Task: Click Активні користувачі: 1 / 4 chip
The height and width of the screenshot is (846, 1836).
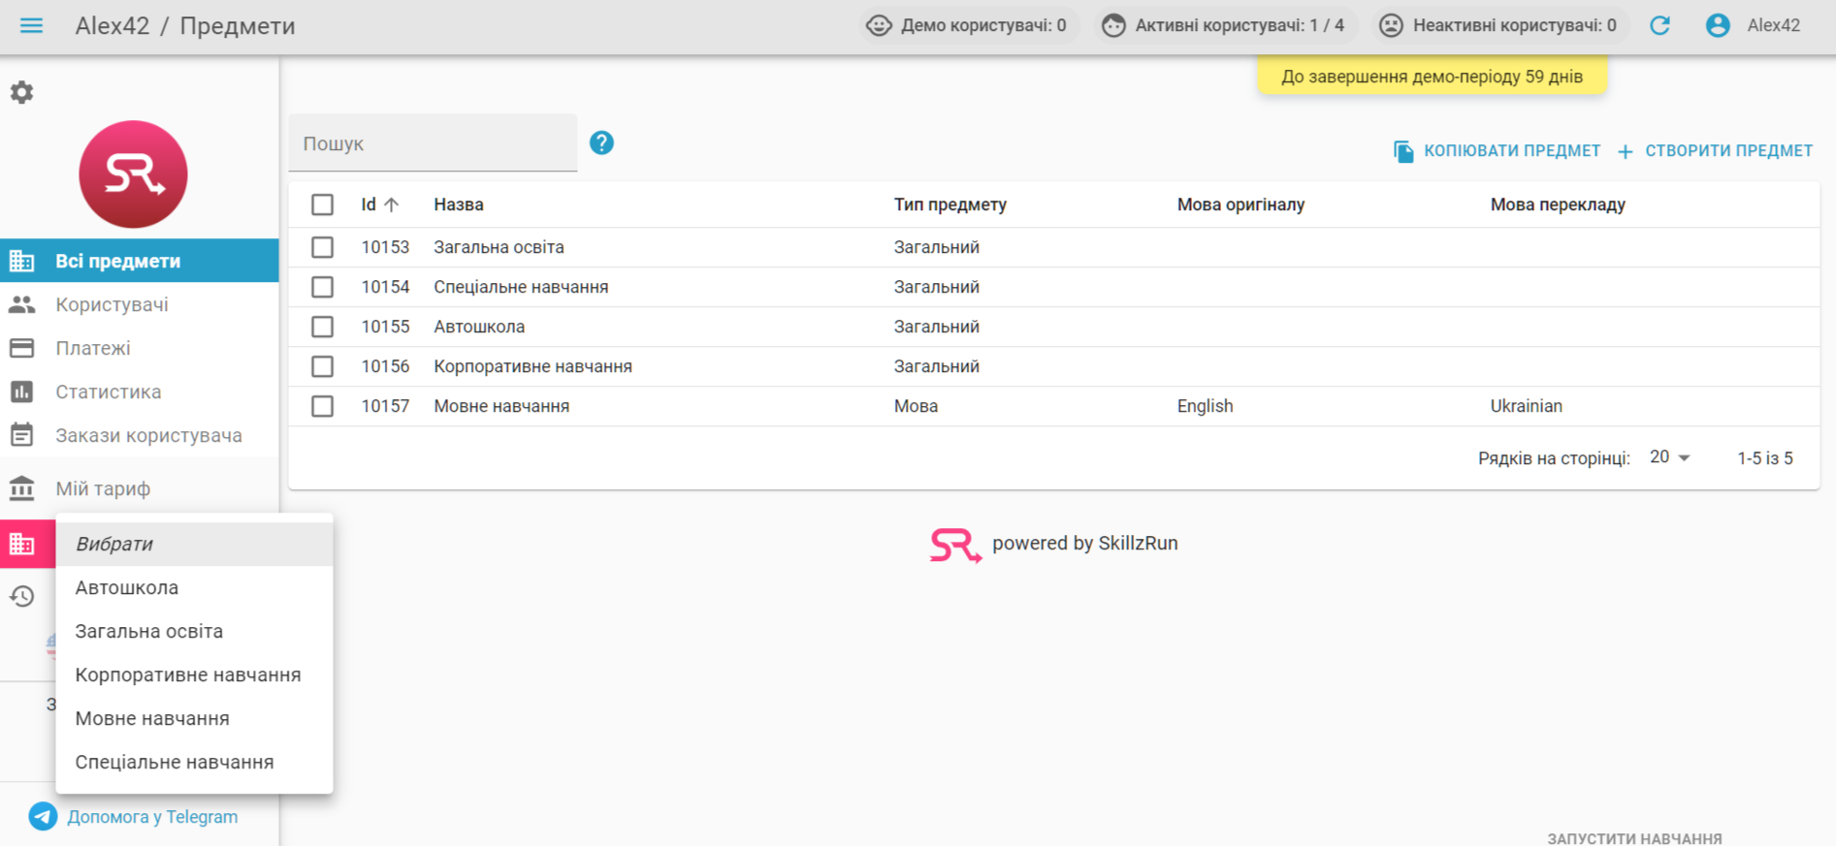Action: point(1226,25)
